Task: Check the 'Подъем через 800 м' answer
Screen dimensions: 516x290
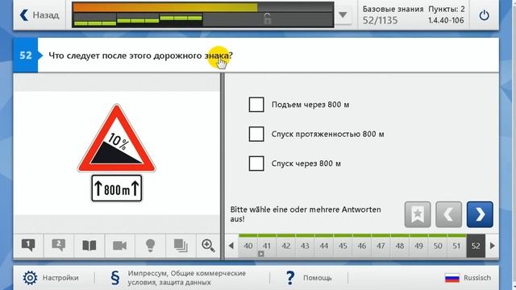Action: click(x=256, y=105)
